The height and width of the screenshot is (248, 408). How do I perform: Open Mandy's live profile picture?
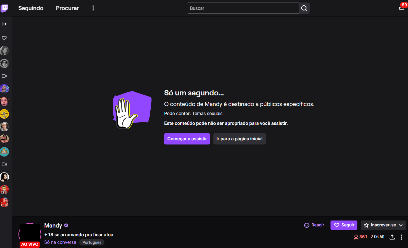click(x=30, y=235)
